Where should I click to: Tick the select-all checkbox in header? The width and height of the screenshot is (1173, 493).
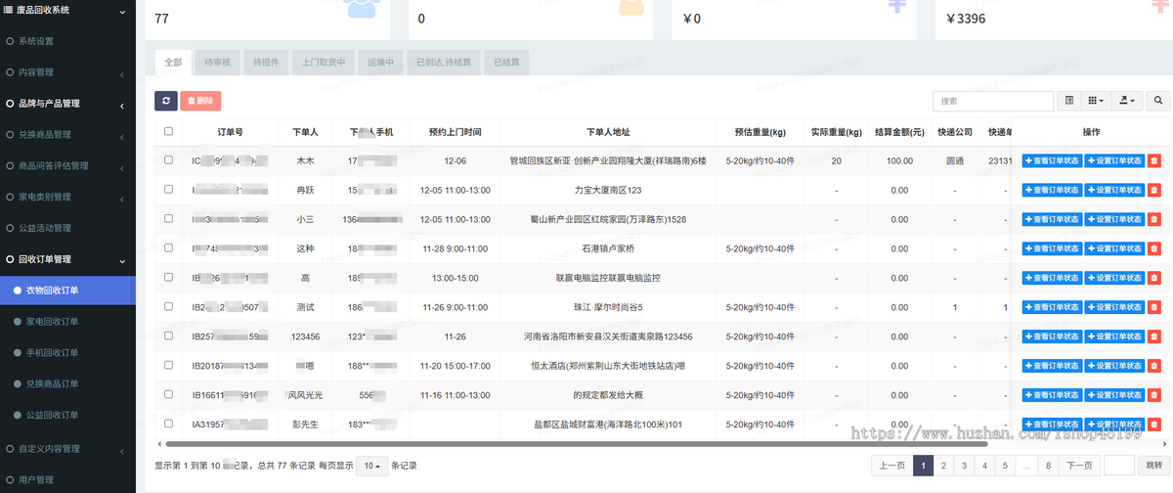coord(169,131)
